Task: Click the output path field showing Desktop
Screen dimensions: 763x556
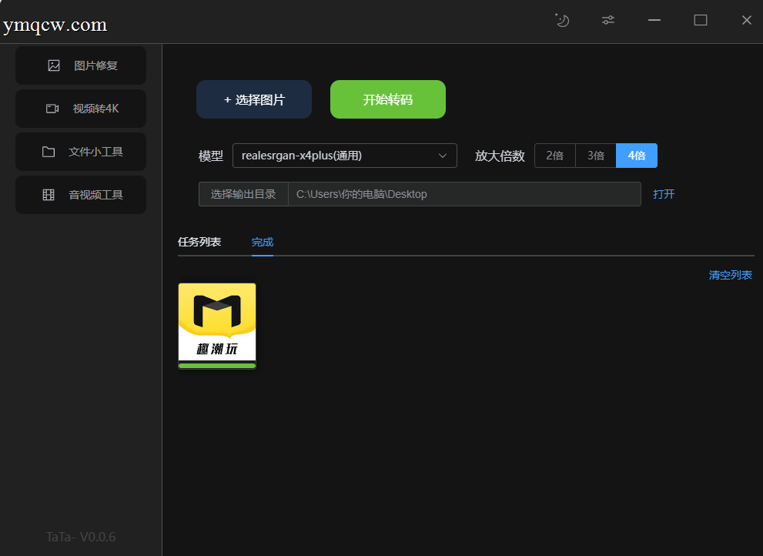Action: (x=465, y=194)
